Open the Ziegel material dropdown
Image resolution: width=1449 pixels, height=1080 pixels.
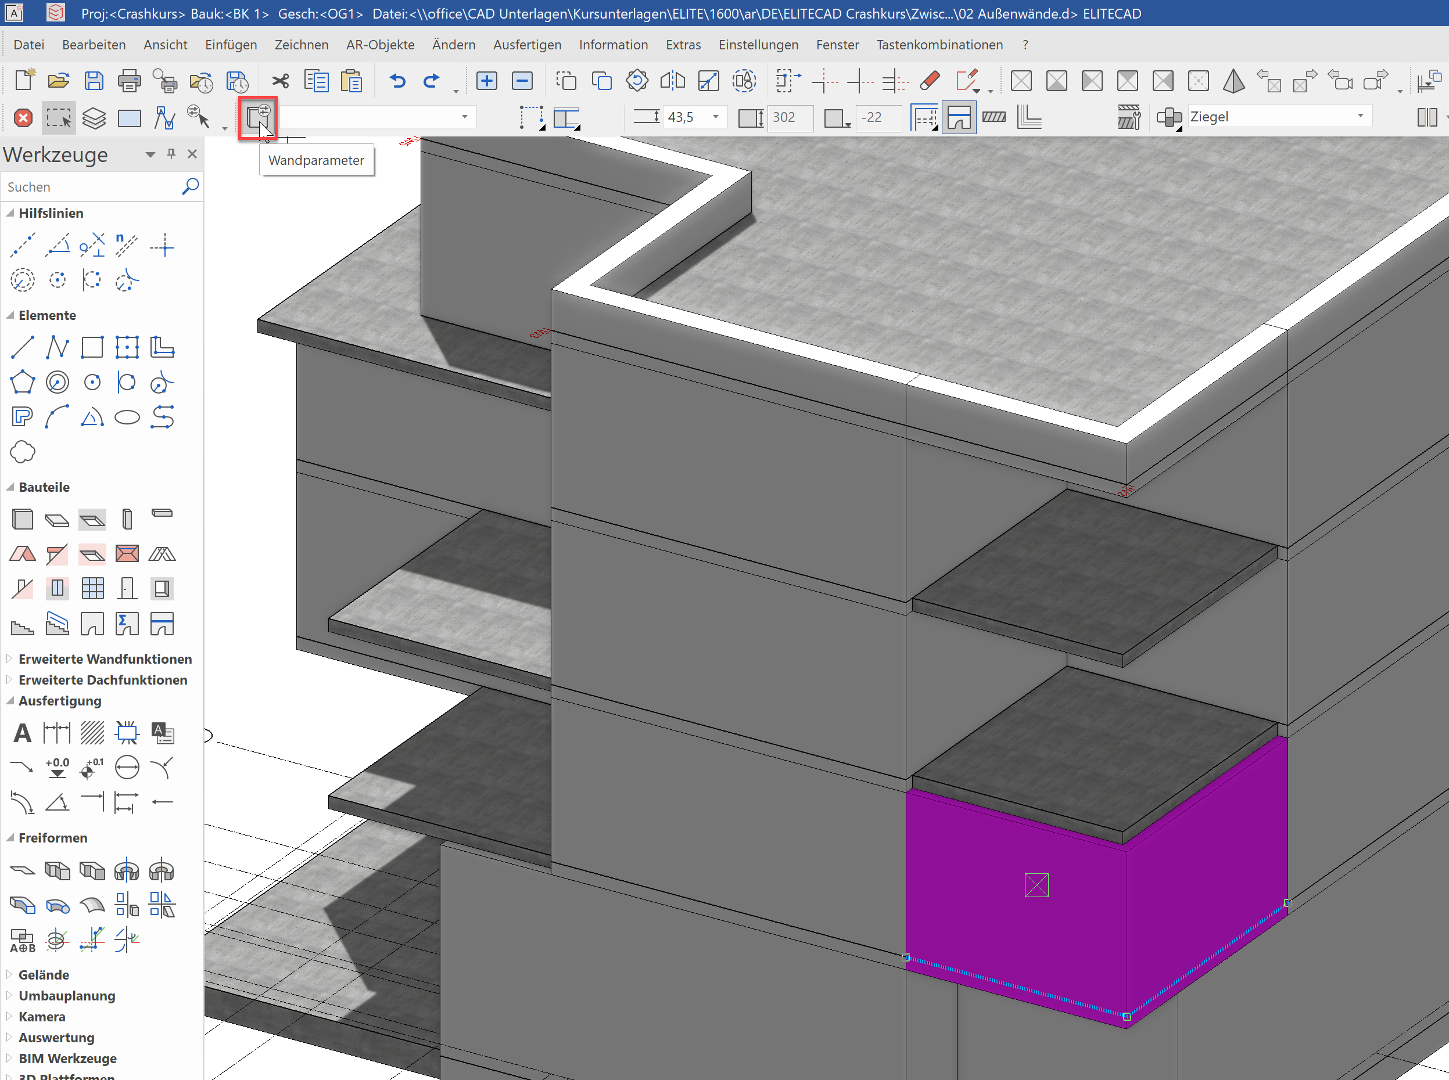1361,116
